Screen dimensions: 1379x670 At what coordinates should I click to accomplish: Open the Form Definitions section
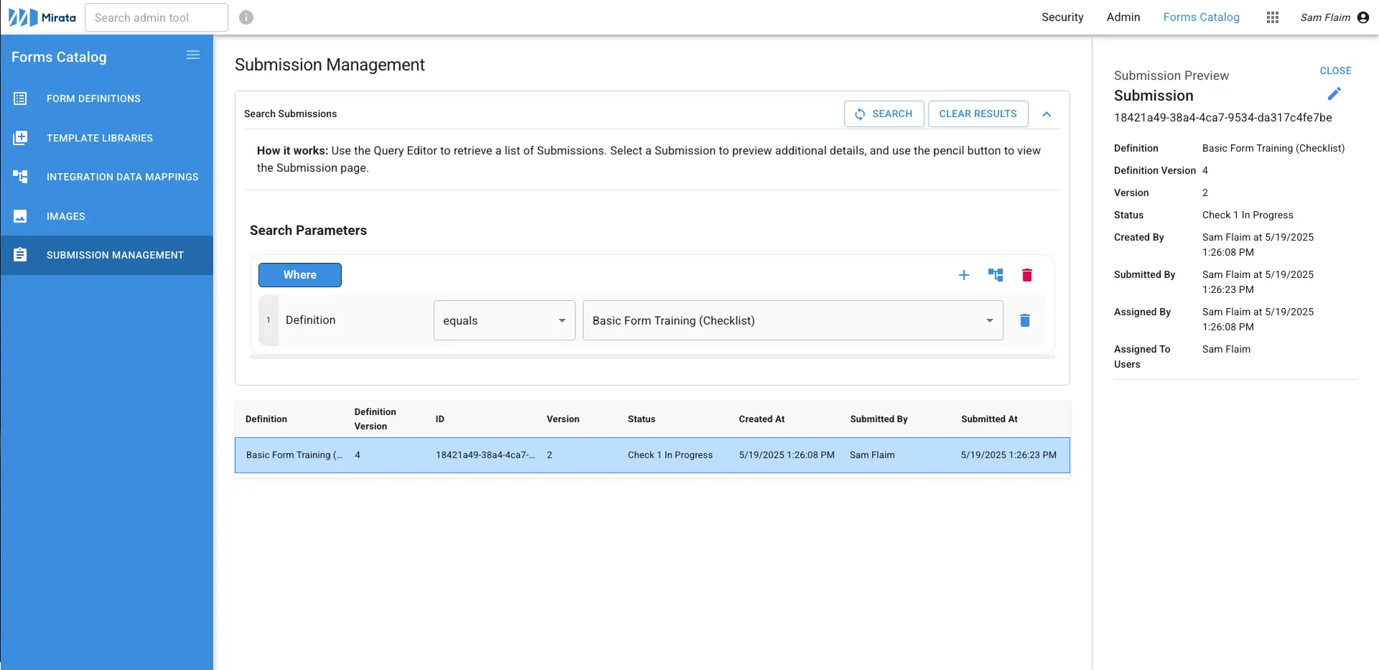pos(93,98)
